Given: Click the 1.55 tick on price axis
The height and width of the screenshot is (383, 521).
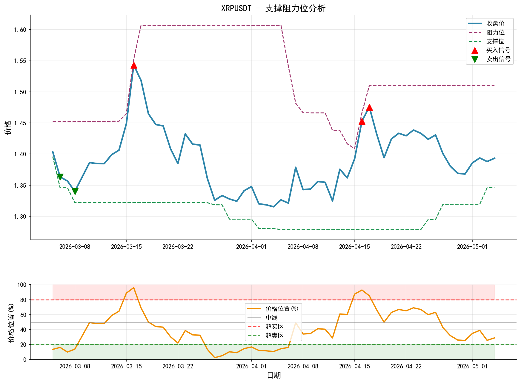Looking at the screenshot, I should click(20, 61).
